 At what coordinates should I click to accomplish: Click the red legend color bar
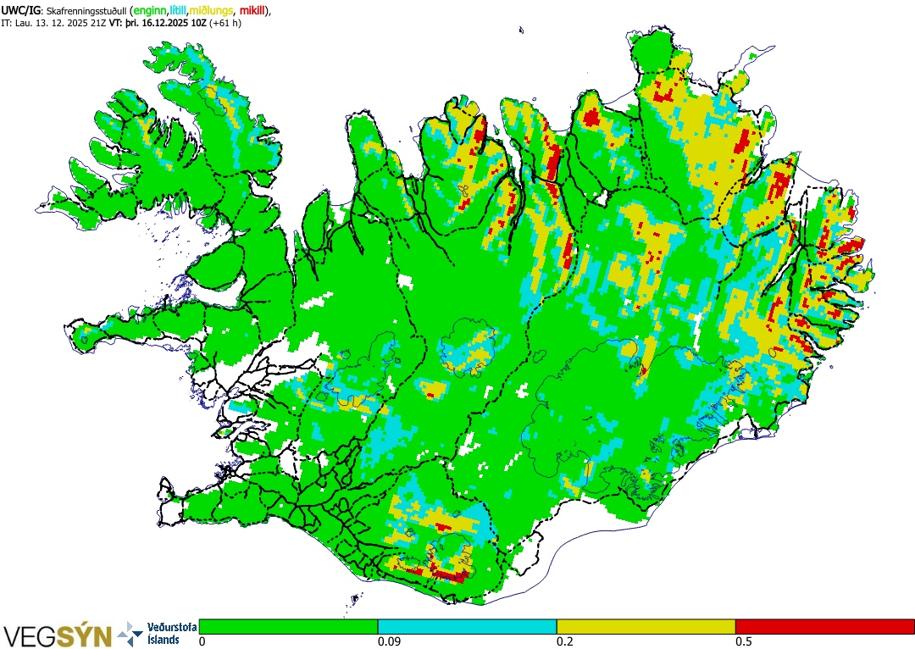point(825,627)
